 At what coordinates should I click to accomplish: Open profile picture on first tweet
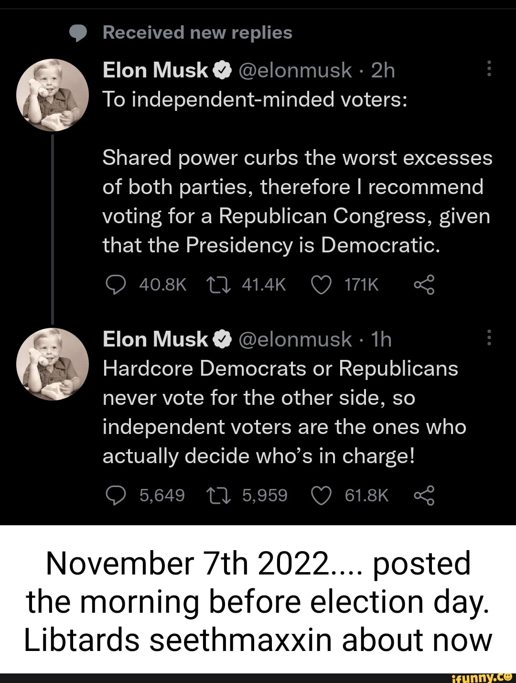(x=53, y=95)
